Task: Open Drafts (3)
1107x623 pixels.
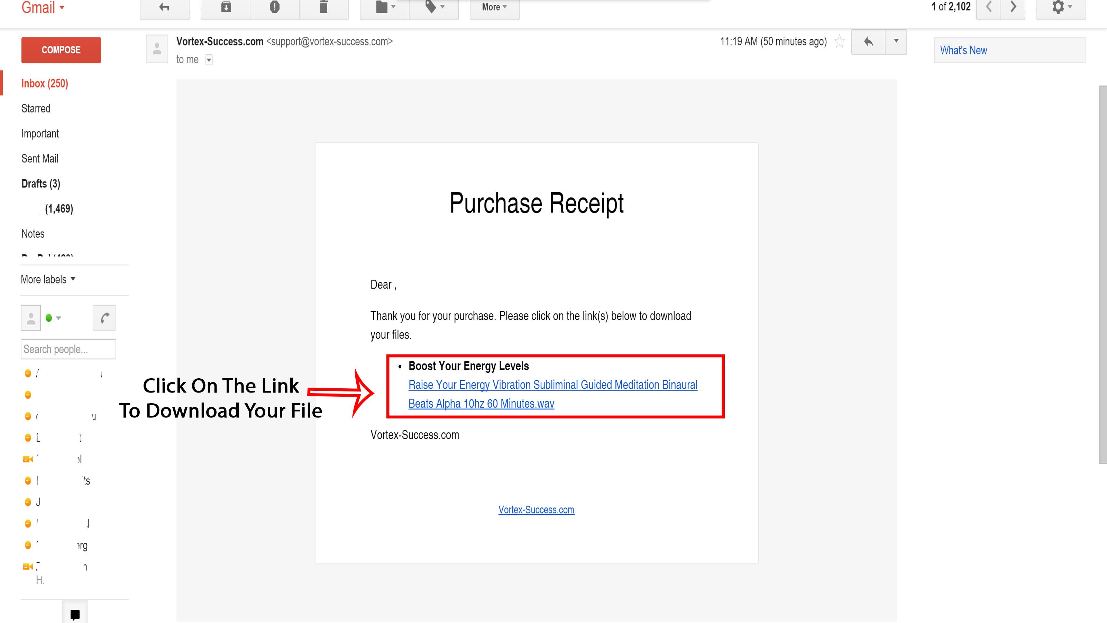Action: tap(41, 183)
